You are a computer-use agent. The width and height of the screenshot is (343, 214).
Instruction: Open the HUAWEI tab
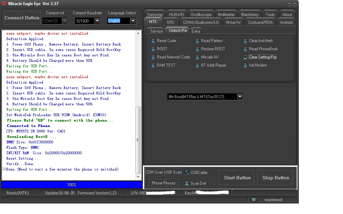pyautogui.click(x=177, y=14)
